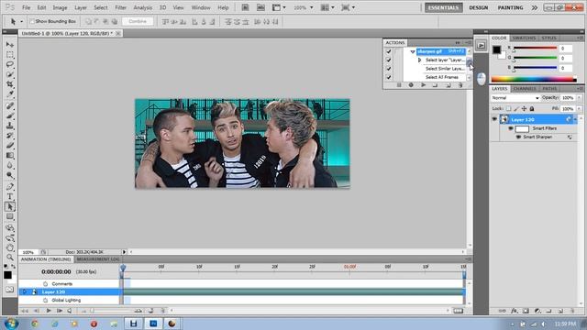587x330 pixels.
Task: Select the Rectangular Marquee tool
Action: [x=10, y=55]
